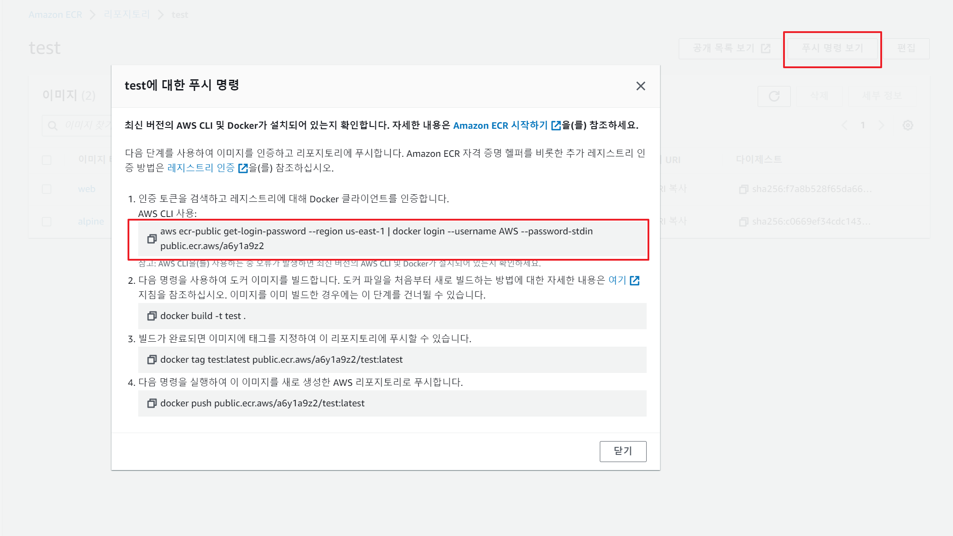This screenshot has width=953, height=536.
Task: Copy the docker push command
Action: tap(152, 403)
